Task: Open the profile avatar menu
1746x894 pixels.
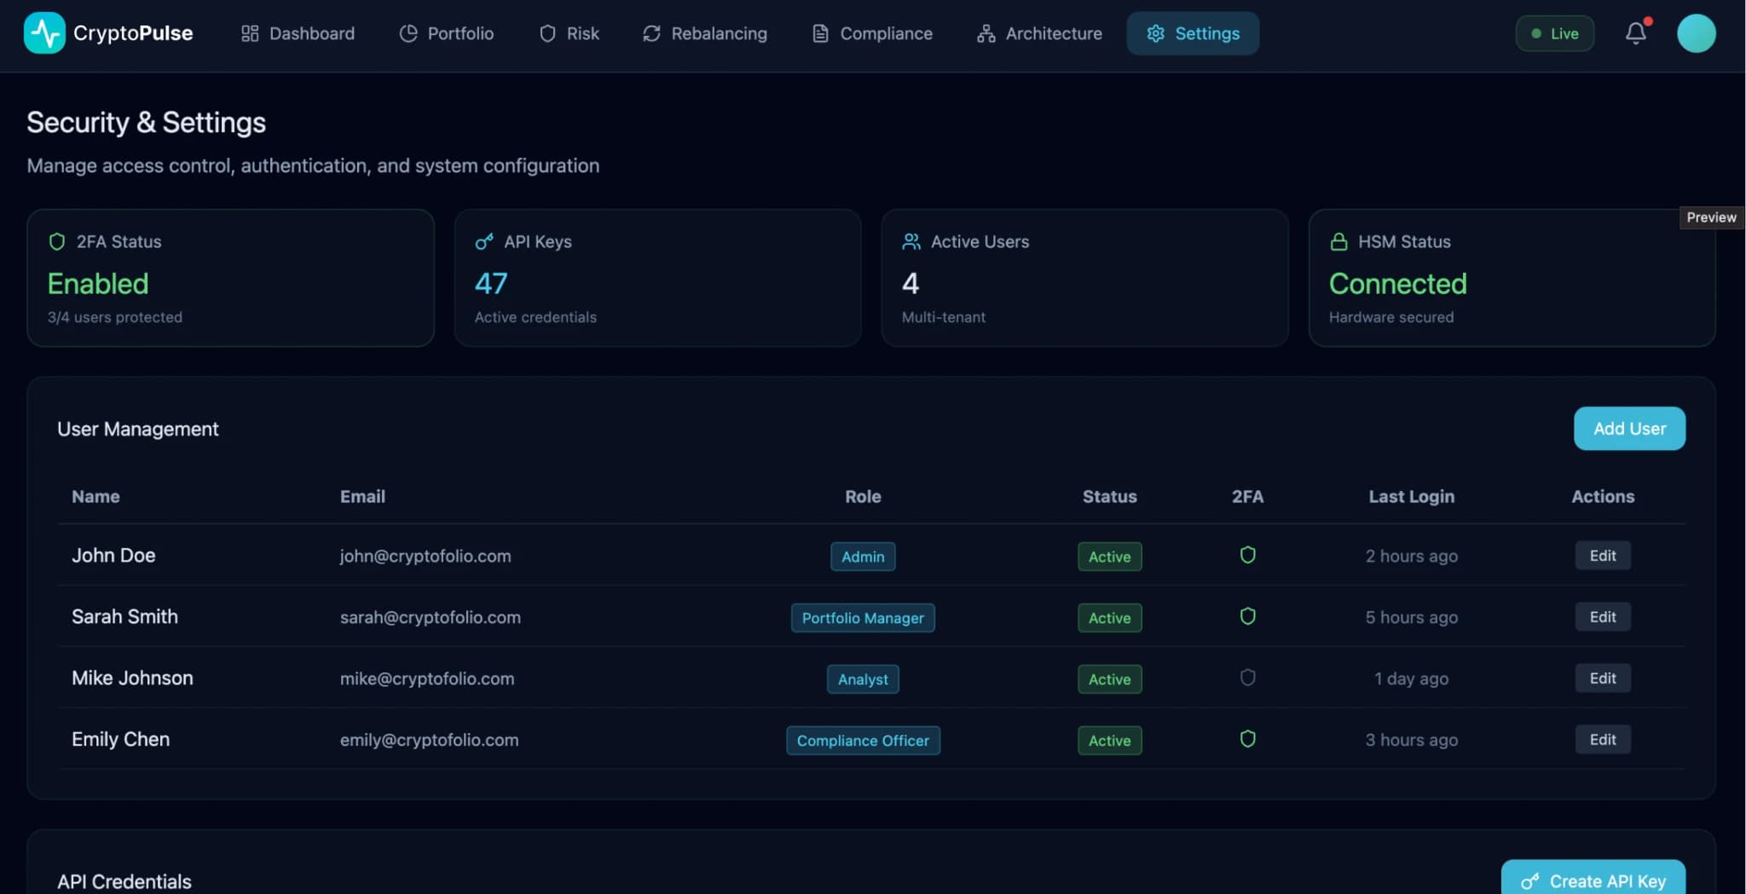Action: pos(1696,33)
